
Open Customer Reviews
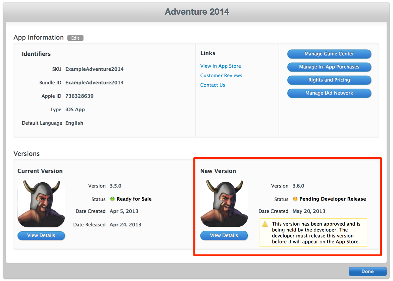[x=221, y=75]
